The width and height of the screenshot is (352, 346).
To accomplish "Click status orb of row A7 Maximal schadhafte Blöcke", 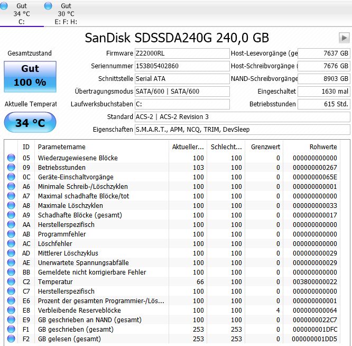I will click(11, 196).
